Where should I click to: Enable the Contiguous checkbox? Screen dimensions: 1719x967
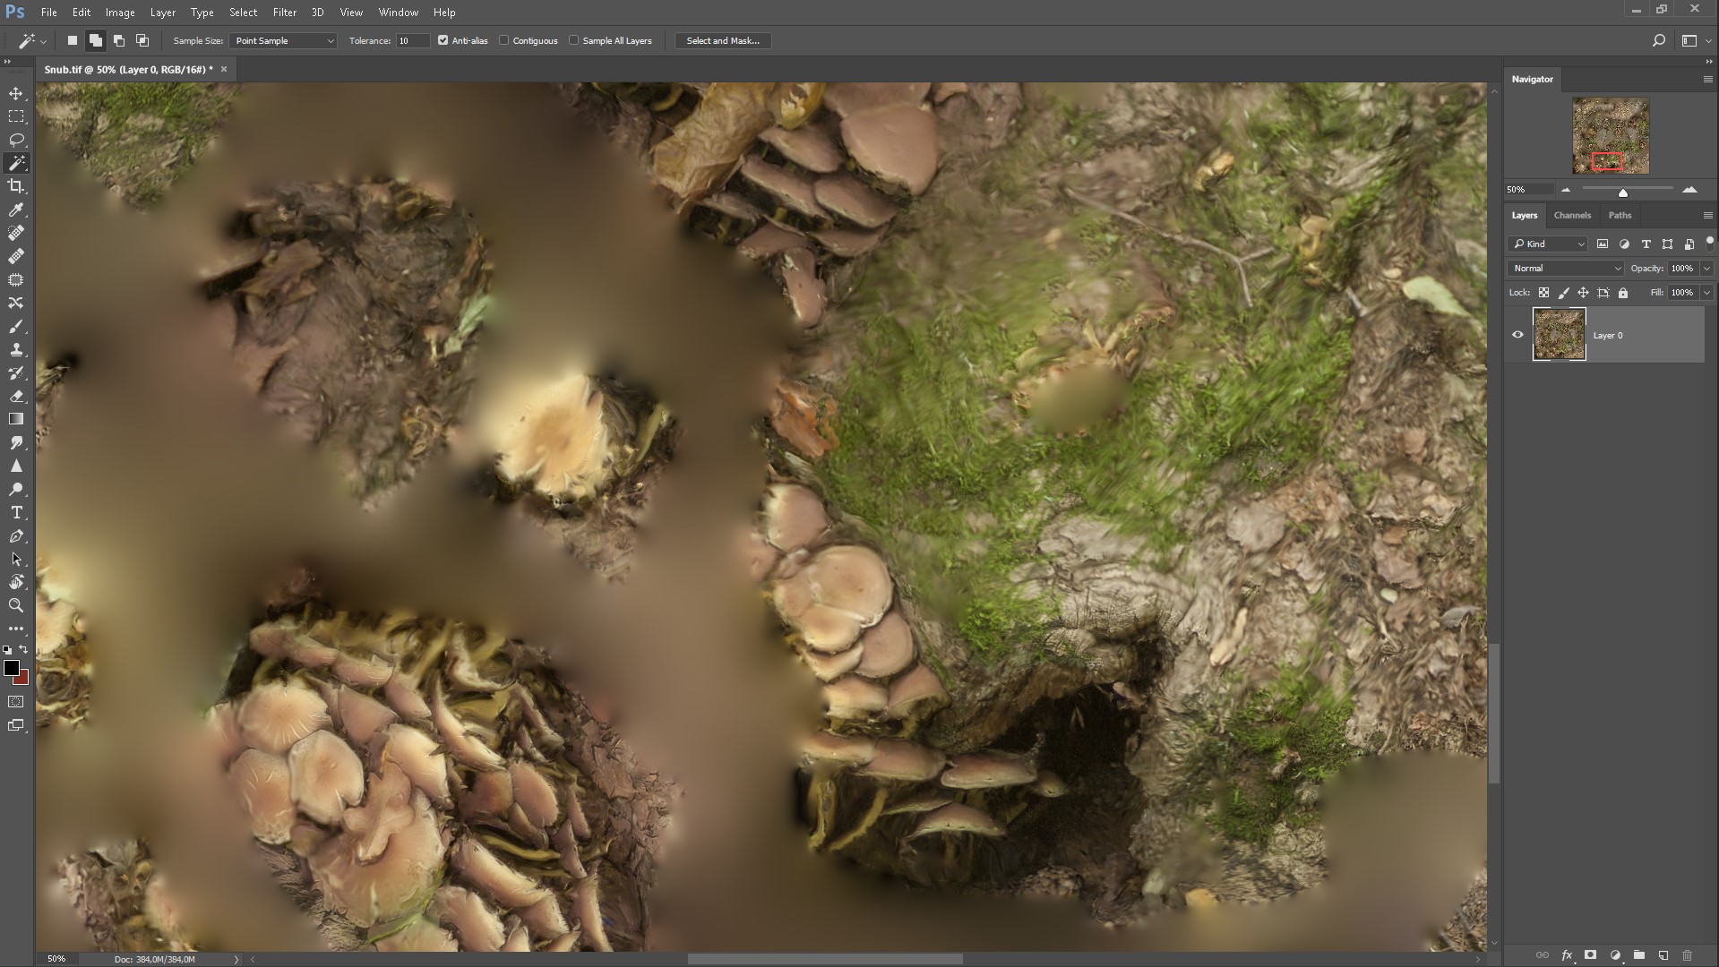pyautogui.click(x=504, y=40)
